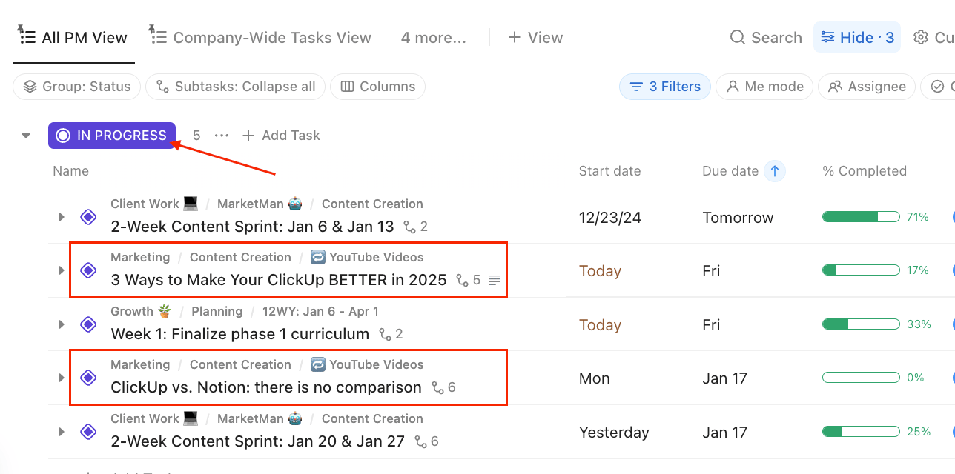Screen dimensions: 955x474
Task: Click the description lines icon on 3 Ways task
Action: [495, 281]
